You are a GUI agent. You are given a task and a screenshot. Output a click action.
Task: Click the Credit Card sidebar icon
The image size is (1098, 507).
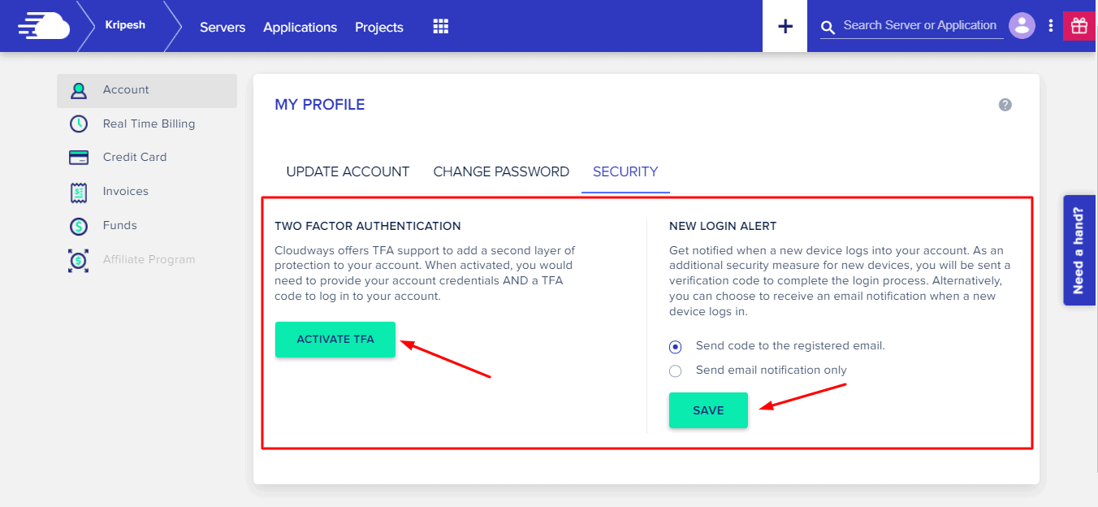79,158
